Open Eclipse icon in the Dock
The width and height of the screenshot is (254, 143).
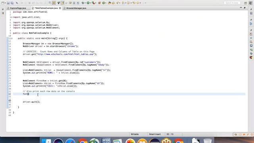click(154, 141)
